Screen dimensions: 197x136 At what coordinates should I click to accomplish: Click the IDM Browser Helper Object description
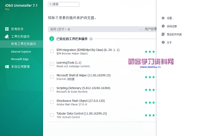tap(72, 54)
